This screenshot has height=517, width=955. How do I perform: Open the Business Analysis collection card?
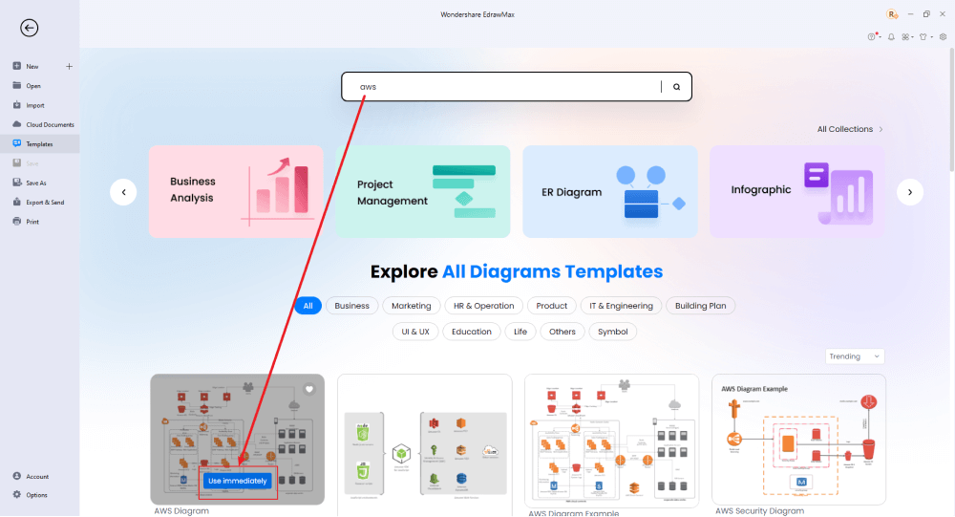(236, 191)
